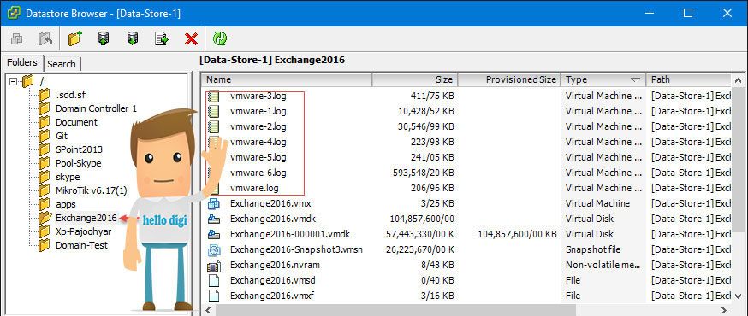This screenshot has width=748, height=316.
Task: Click the Snapshot file type cell
Action: tap(593, 249)
